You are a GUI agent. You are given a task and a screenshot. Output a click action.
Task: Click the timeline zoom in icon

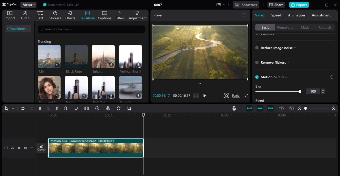point(334,108)
